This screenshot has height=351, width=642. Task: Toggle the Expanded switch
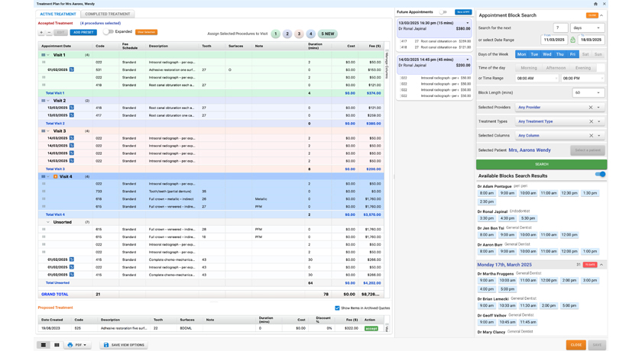click(x=108, y=31)
